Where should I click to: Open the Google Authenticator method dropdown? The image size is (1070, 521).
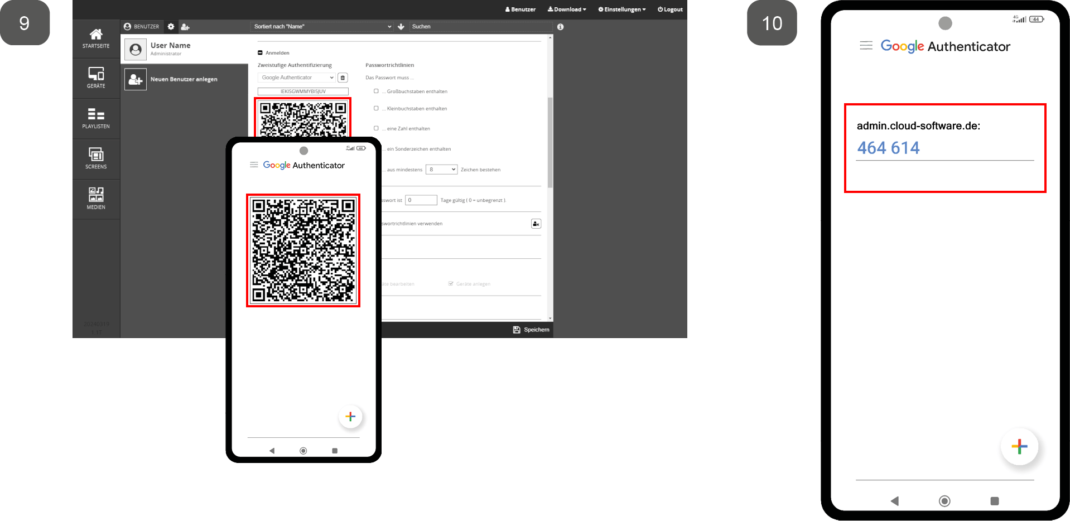tap(296, 78)
